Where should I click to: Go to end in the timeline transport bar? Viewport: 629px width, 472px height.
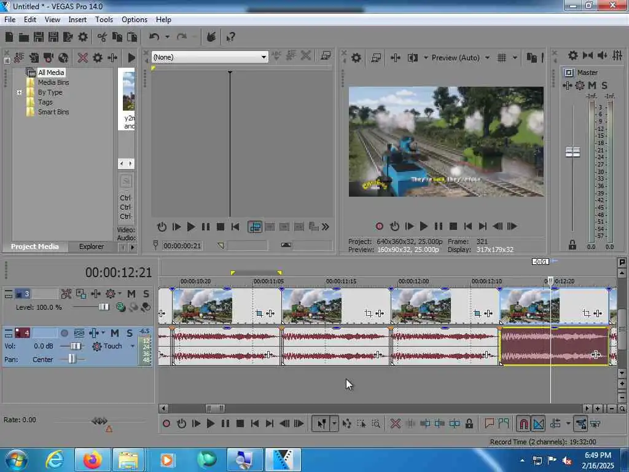click(x=270, y=423)
